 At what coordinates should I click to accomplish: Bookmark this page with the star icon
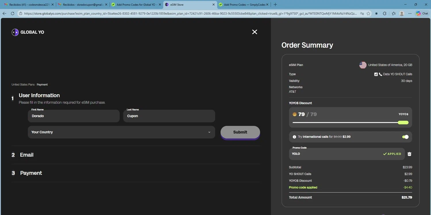click(368, 13)
